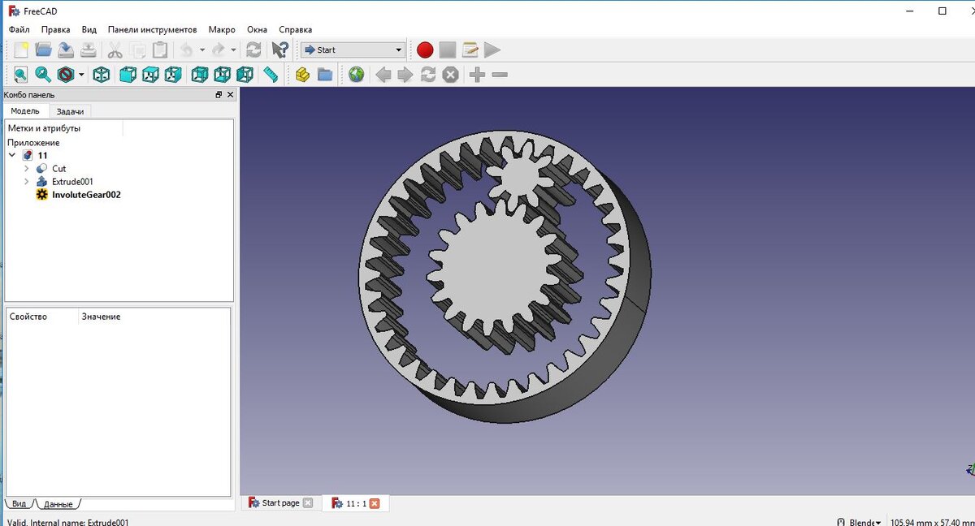
Task: Set the left view cube icon
Action: (245, 75)
